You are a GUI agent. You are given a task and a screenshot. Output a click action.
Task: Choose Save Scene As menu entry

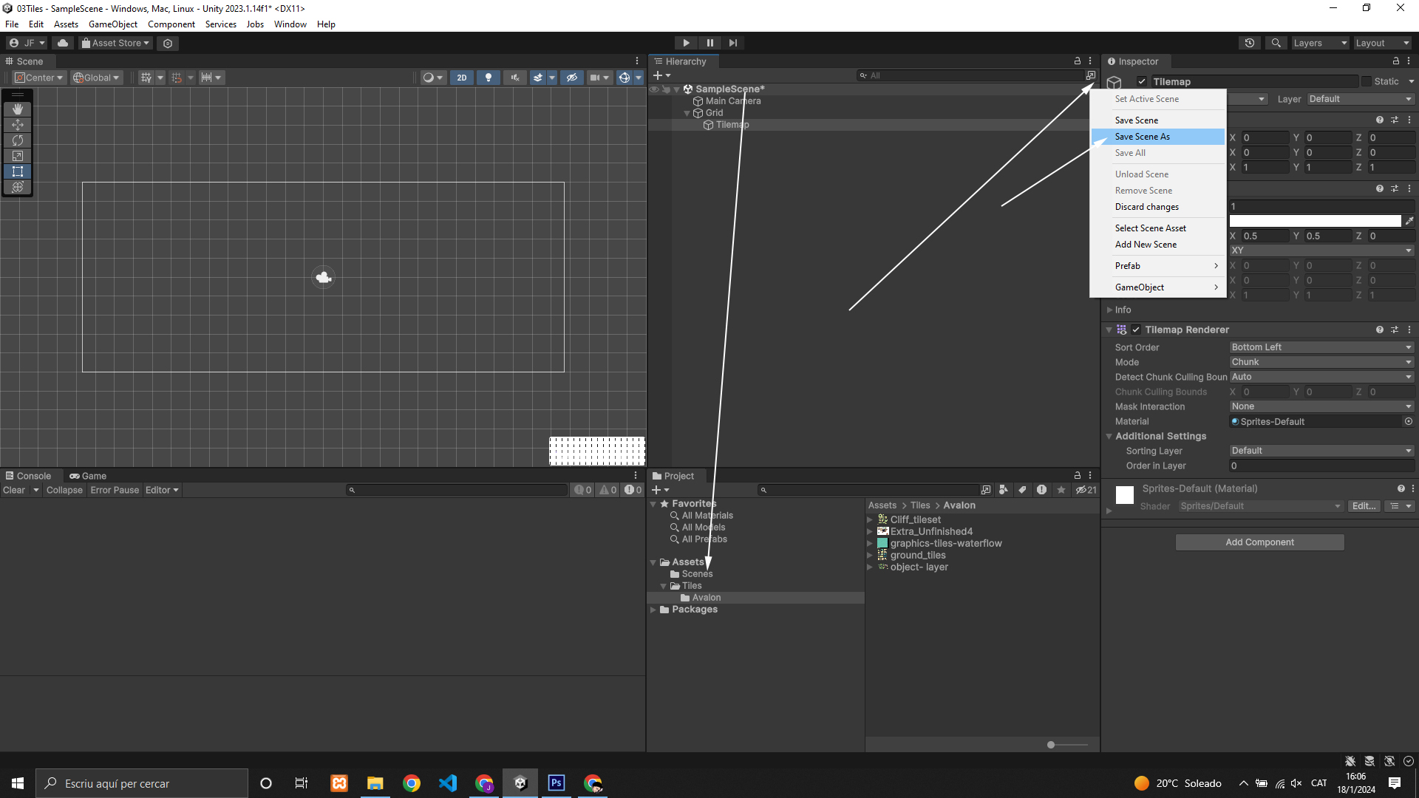pyautogui.click(x=1142, y=137)
